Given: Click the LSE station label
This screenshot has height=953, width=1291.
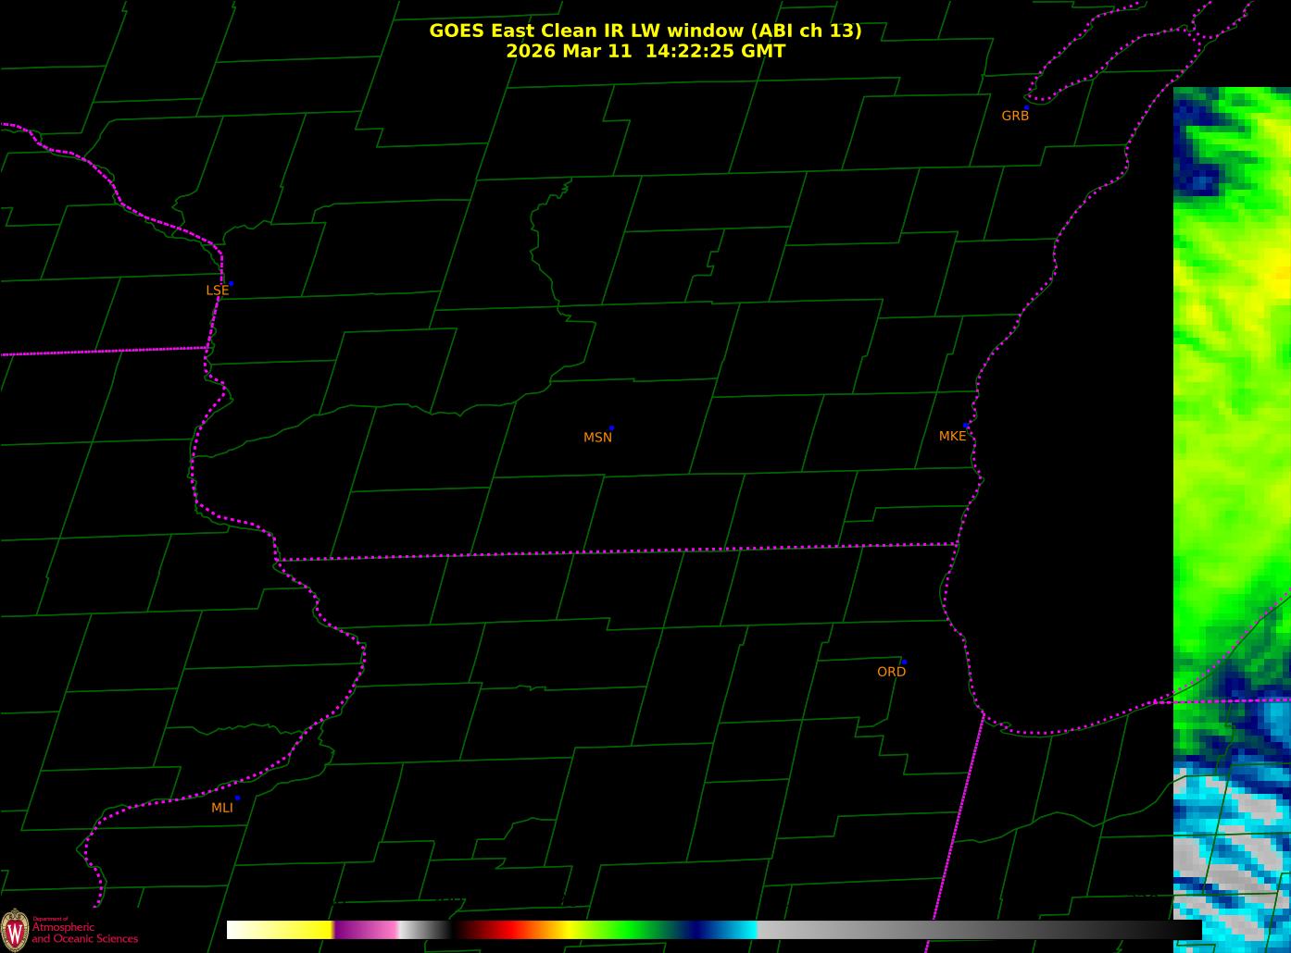Looking at the screenshot, I should 217,291.
